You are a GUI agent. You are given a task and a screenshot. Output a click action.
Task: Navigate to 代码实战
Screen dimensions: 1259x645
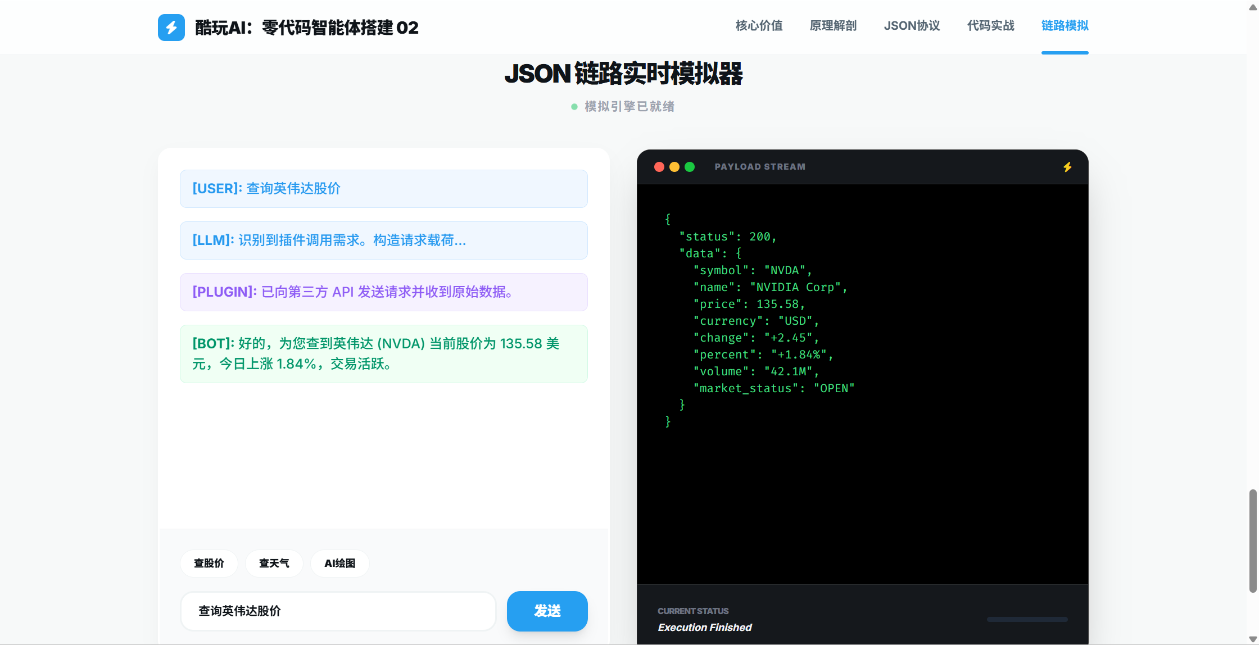pos(990,26)
